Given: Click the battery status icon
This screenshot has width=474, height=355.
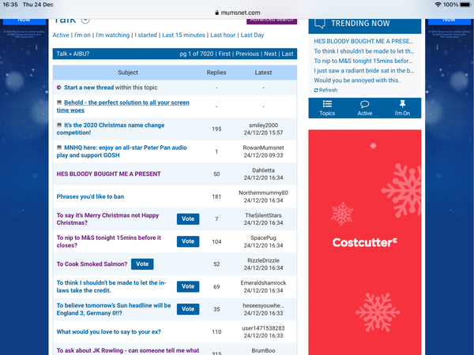Looking at the screenshot, I should click(x=465, y=5).
